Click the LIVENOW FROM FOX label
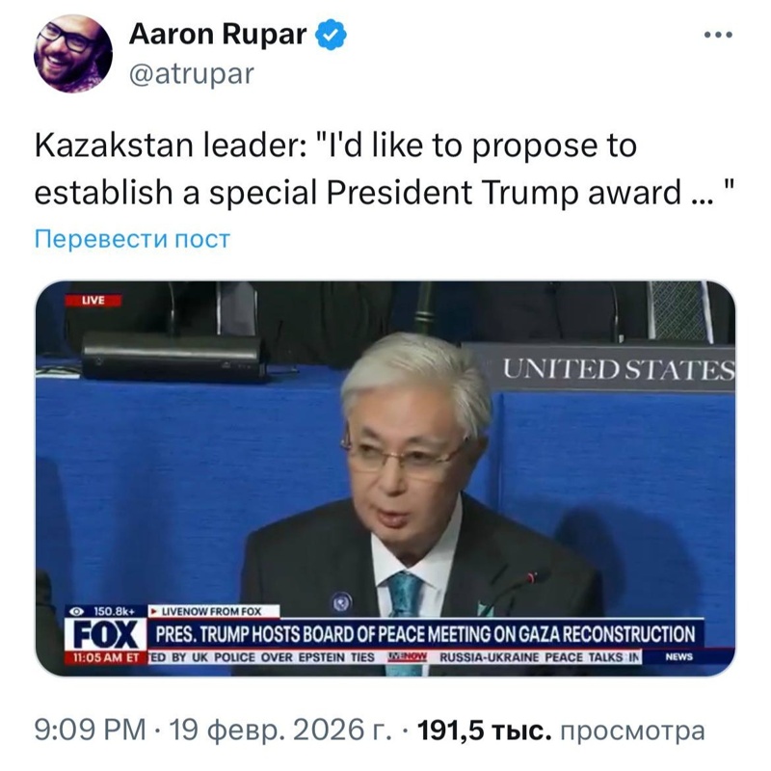This screenshot has height=771, width=771. click(x=214, y=611)
